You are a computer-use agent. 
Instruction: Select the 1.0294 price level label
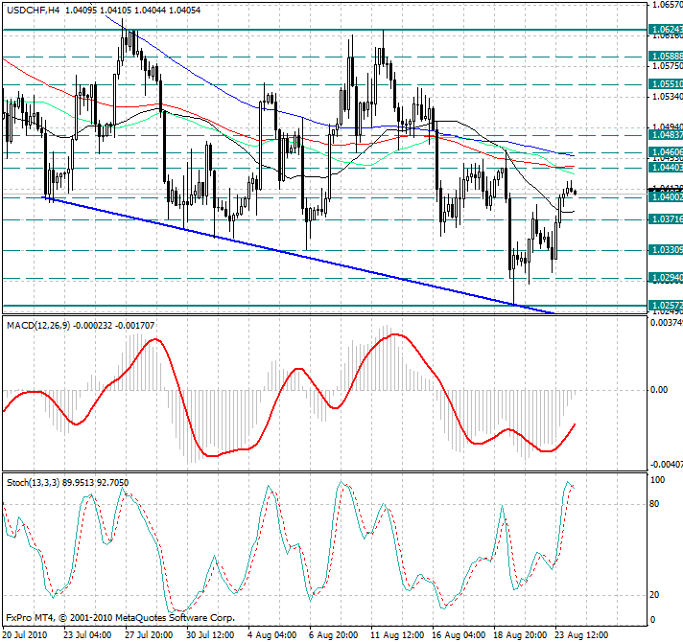665,278
